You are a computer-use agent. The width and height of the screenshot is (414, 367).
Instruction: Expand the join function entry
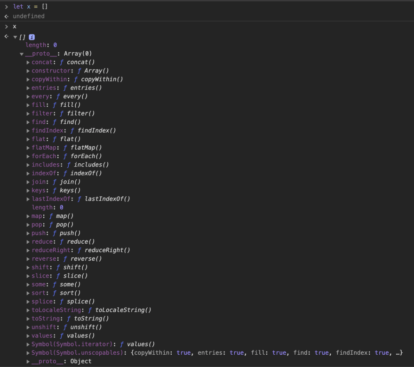click(x=28, y=182)
